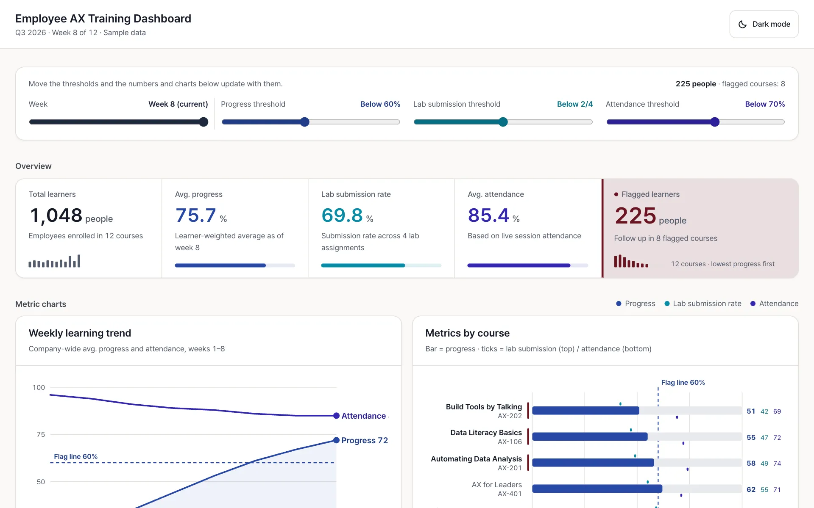814x508 pixels.
Task: Click the Total learners mini bar chart
Action: pos(54,261)
